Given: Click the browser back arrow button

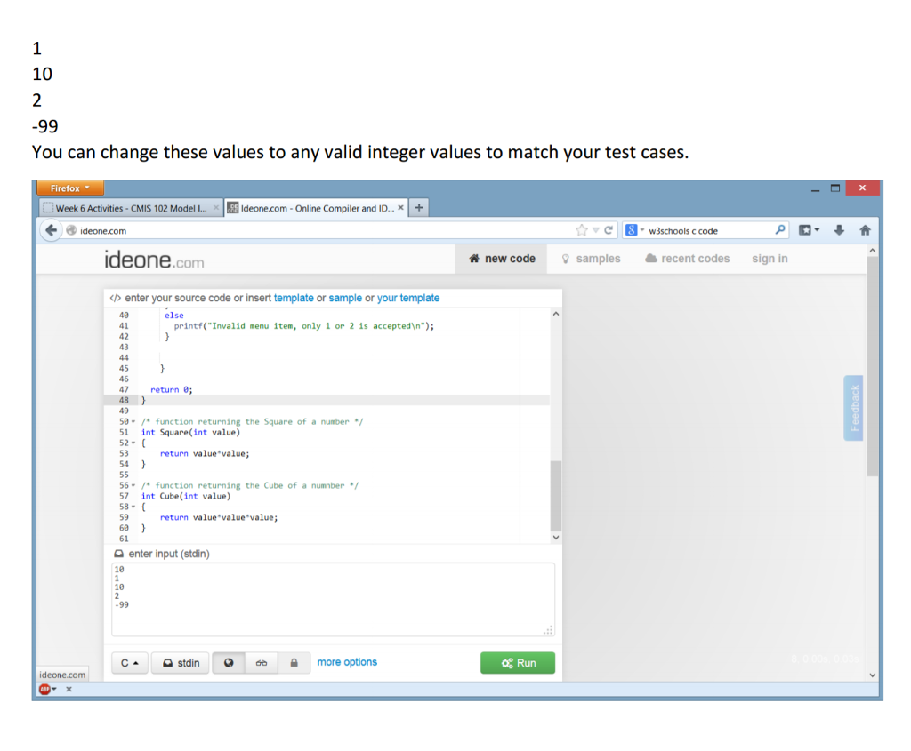Looking at the screenshot, I should click(51, 231).
